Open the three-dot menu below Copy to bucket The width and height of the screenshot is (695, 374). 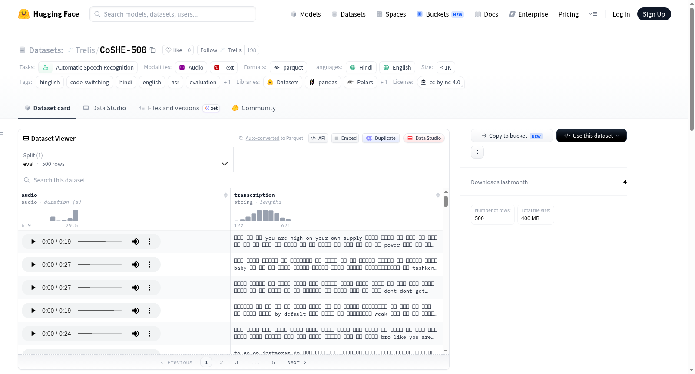pos(477,152)
